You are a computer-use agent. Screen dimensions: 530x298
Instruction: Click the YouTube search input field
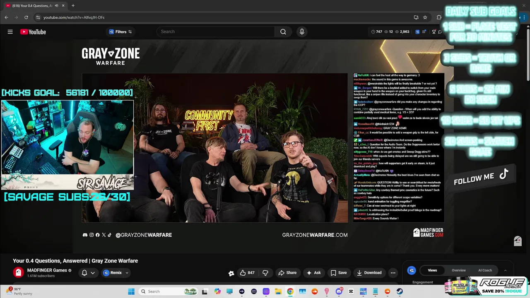point(215,32)
